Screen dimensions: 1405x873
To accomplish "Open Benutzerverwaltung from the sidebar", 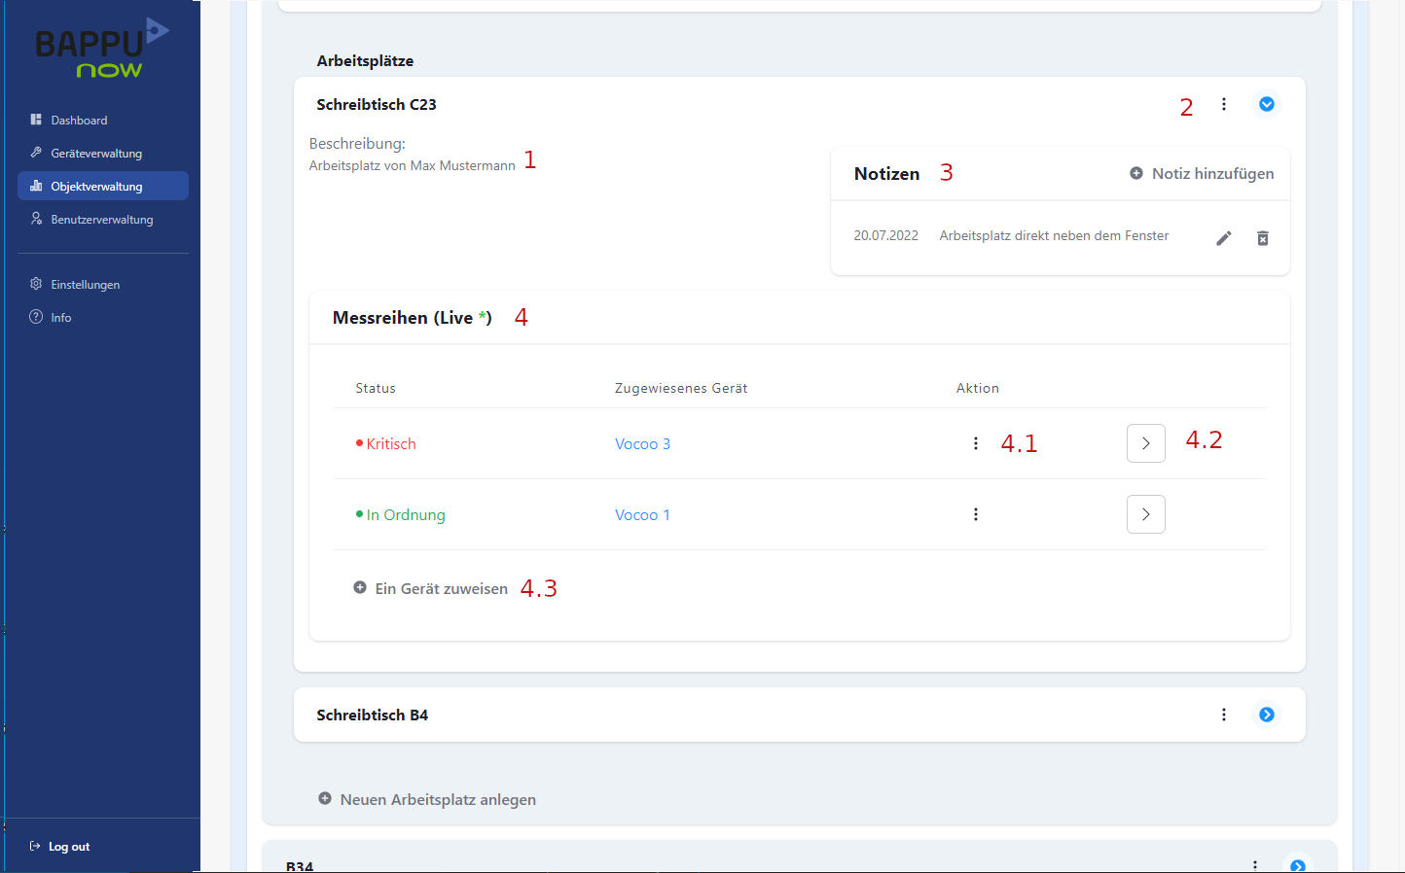I will tap(103, 219).
